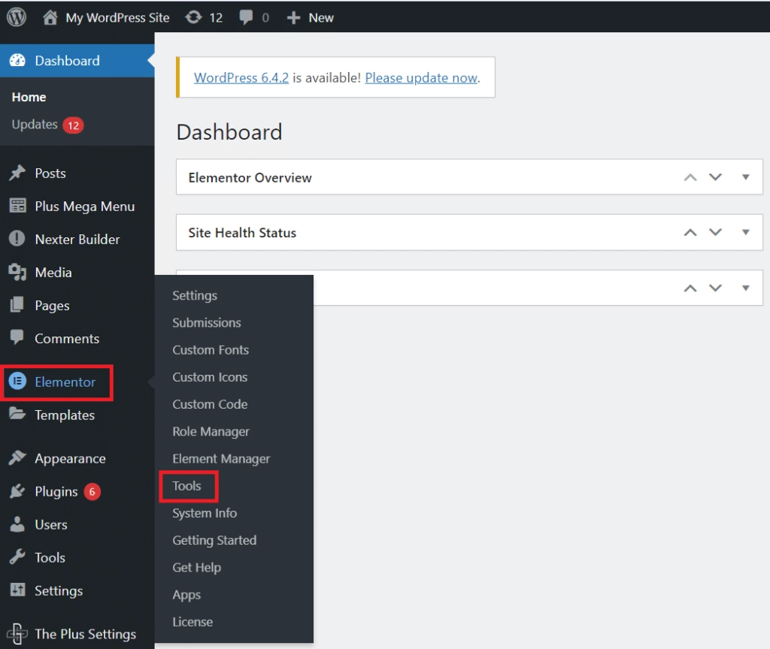
Task: Open the WordPress 6.4.2 release link
Action: click(x=241, y=77)
